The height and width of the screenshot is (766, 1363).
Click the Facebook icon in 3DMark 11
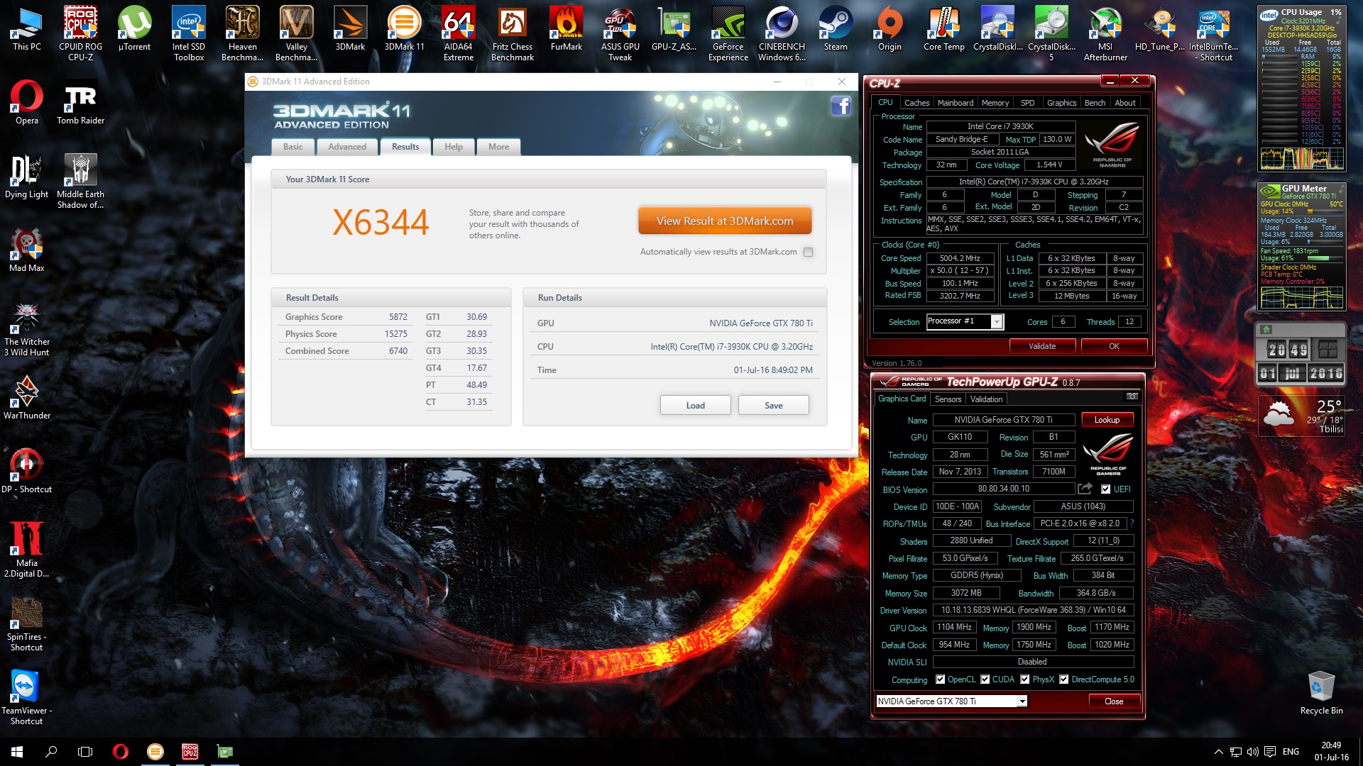[841, 106]
